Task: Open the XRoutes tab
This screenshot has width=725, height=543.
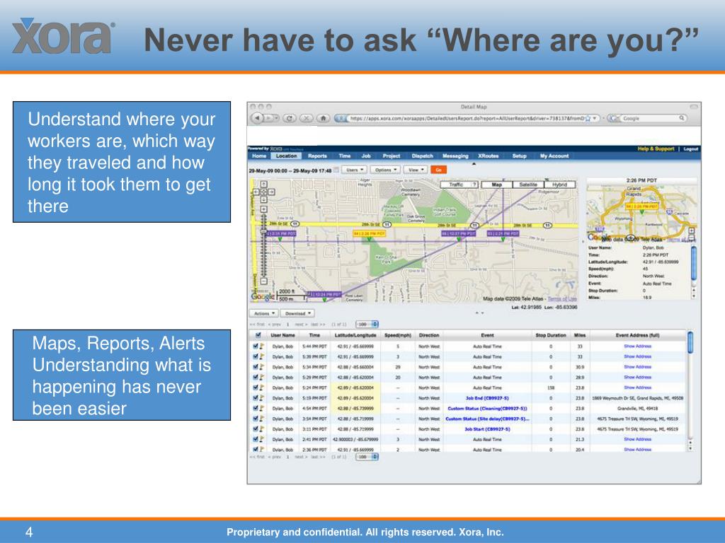Action: 489,156
